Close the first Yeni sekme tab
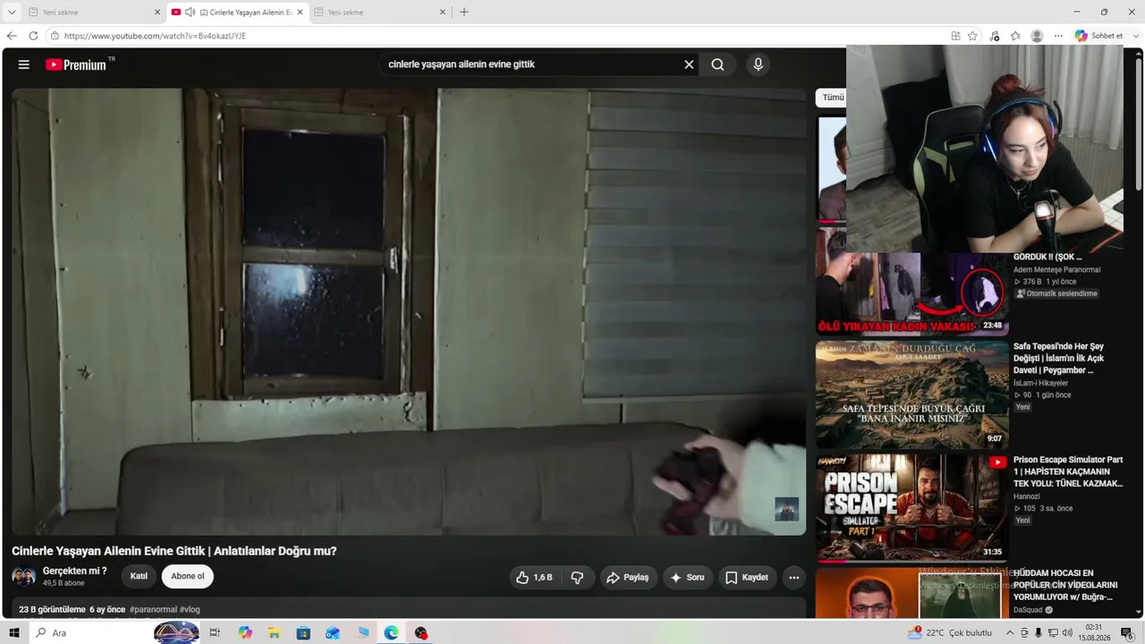Screen dimensions: 1145x644 tap(157, 13)
